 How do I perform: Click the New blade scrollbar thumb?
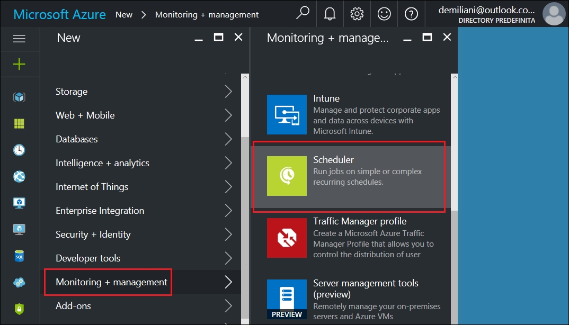(245, 228)
